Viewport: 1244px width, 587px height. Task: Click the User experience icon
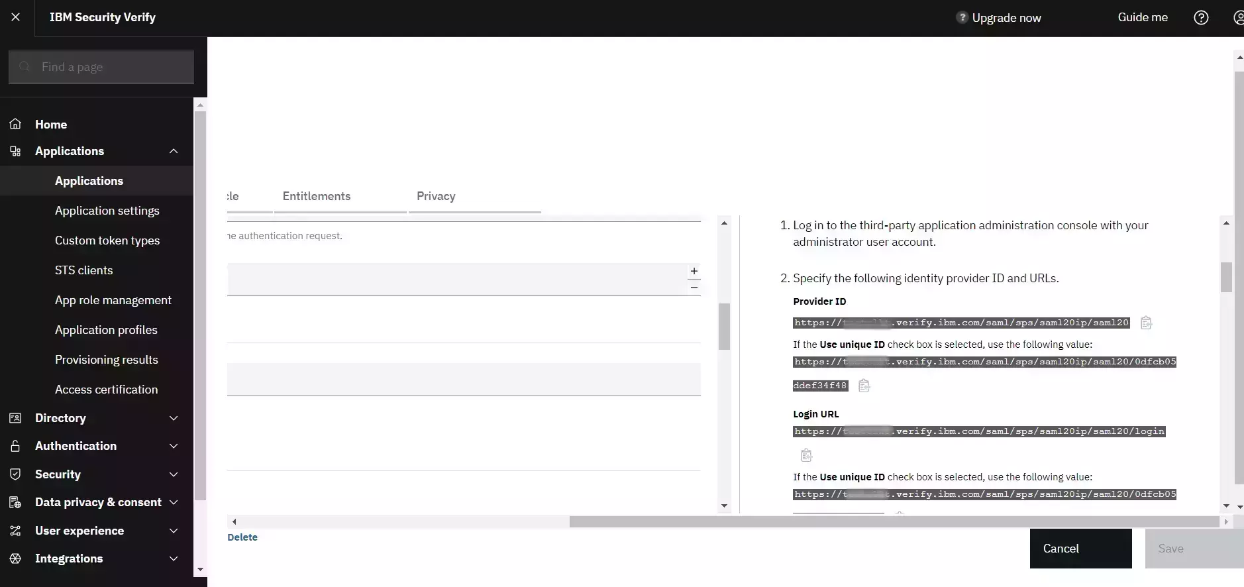click(x=15, y=531)
